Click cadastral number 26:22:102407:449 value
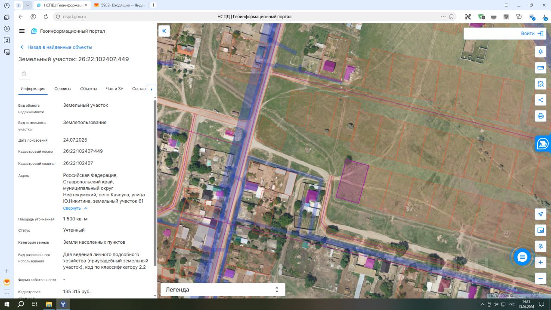 [83, 152]
